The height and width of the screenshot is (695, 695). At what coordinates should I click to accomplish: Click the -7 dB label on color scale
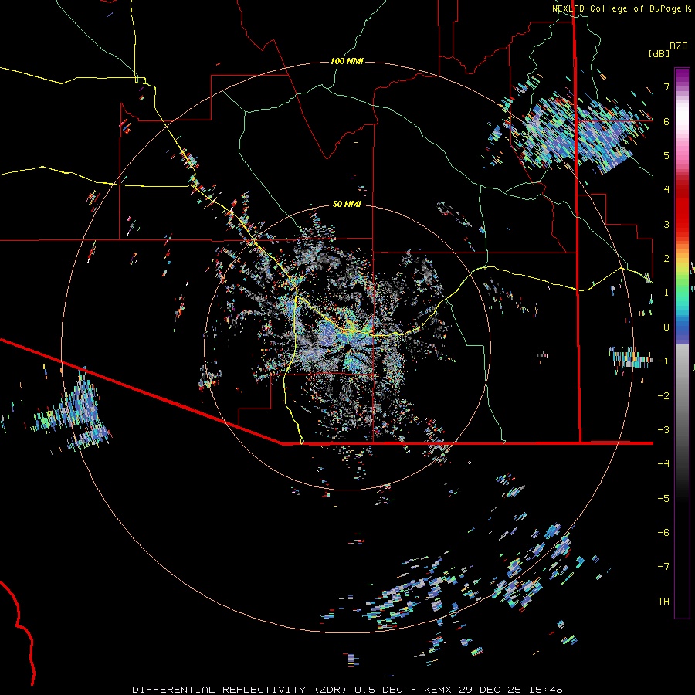(663, 567)
